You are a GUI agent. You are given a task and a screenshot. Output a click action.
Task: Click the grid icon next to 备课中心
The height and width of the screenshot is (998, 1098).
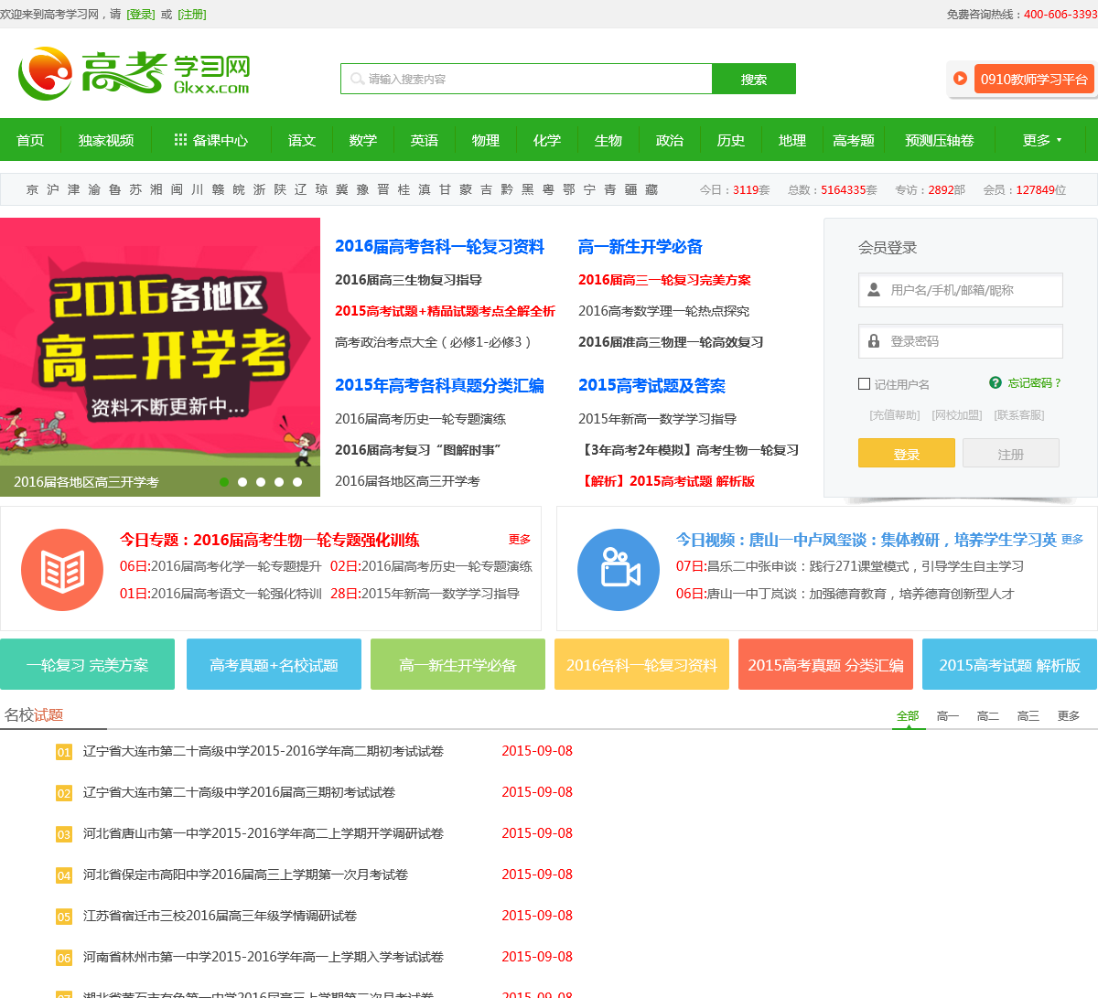pyautogui.click(x=181, y=140)
